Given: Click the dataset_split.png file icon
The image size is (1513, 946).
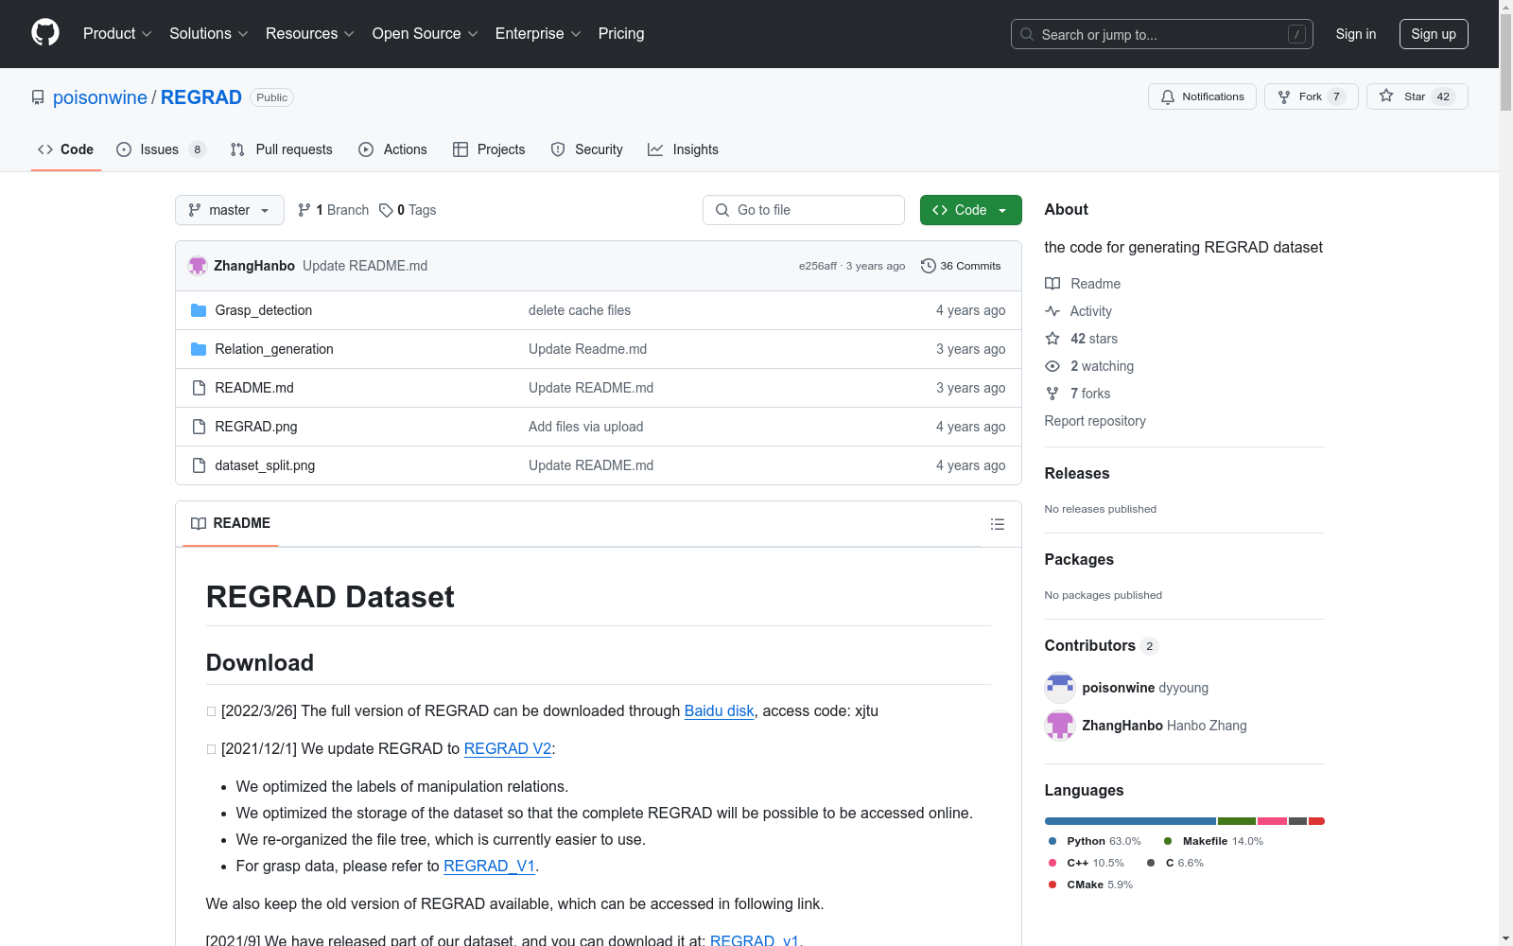Looking at the screenshot, I should click(199, 465).
